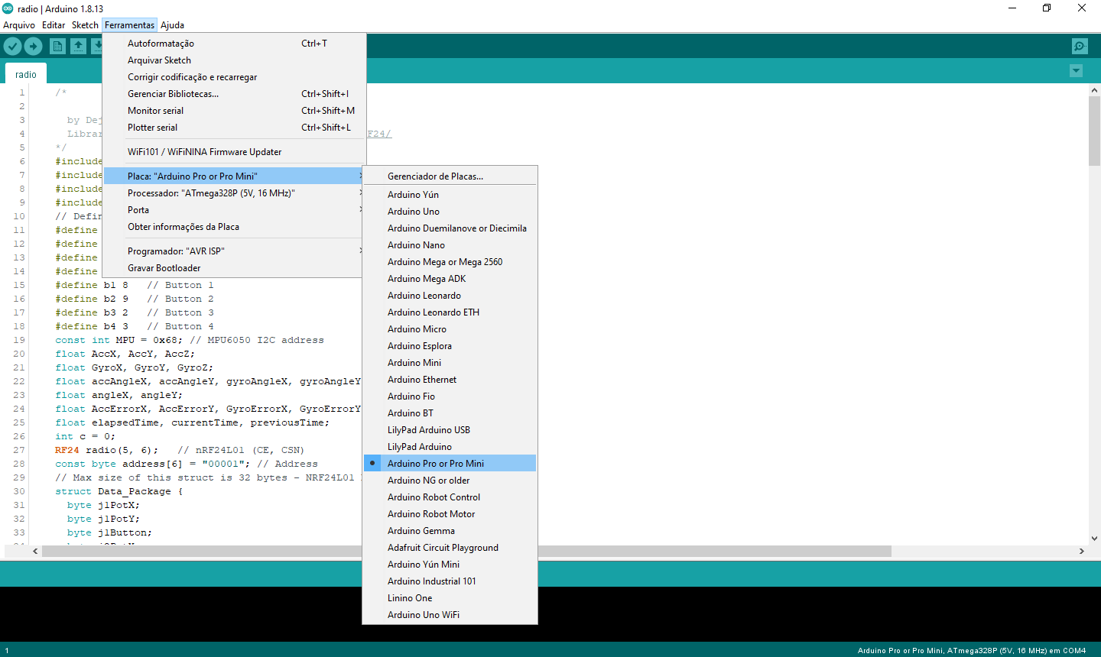Pick Arduino Nano from the board list
This screenshot has width=1101, height=657.
click(416, 245)
